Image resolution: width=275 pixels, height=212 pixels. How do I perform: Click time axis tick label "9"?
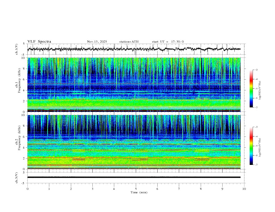pyautogui.click(x=222, y=189)
